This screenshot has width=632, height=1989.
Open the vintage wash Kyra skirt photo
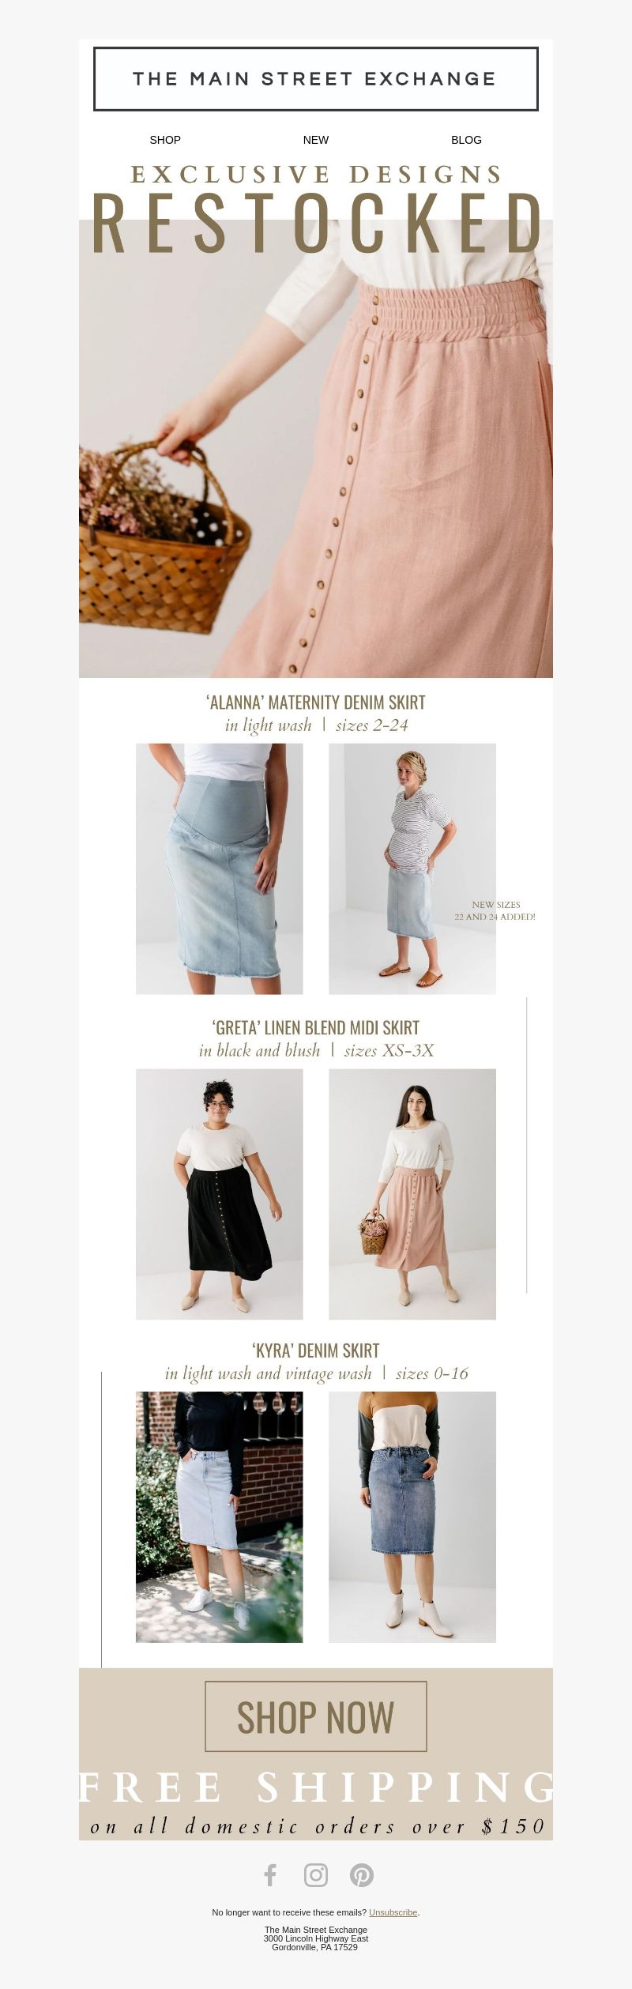pyautogui.click(x=412, y=1516)
